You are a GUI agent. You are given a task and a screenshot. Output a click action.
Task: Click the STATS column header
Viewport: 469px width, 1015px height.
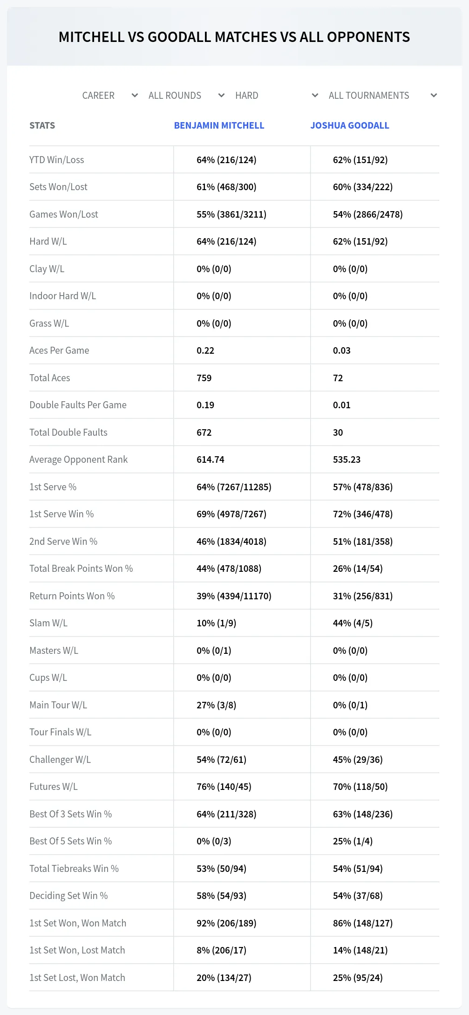(42, 125)
